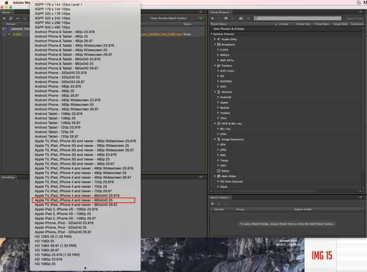Screen dimensions: 367x272
Task: Sort presets by Target Rate column
Action: pos(340,24)
